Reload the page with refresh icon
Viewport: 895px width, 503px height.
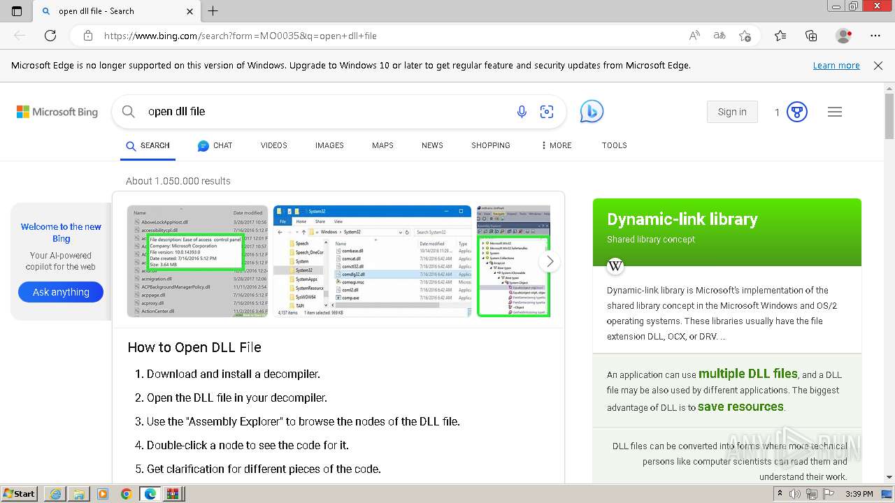[50, 36]
